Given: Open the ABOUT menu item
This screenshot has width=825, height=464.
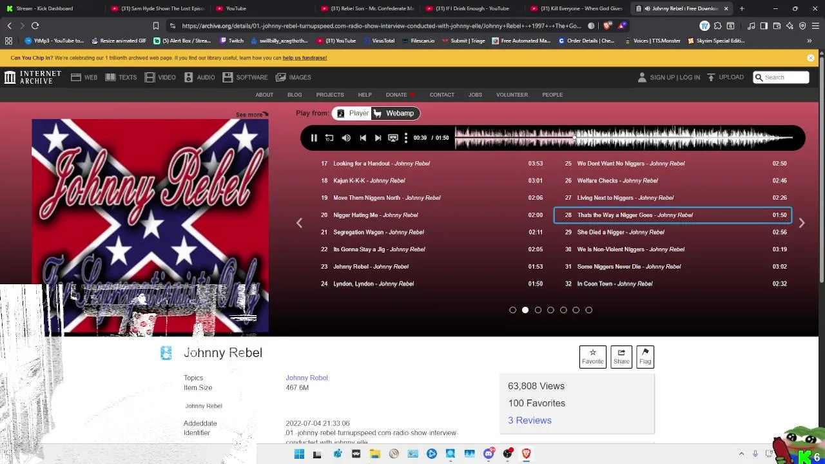Looking at the screenshot, I should point(264,95).
